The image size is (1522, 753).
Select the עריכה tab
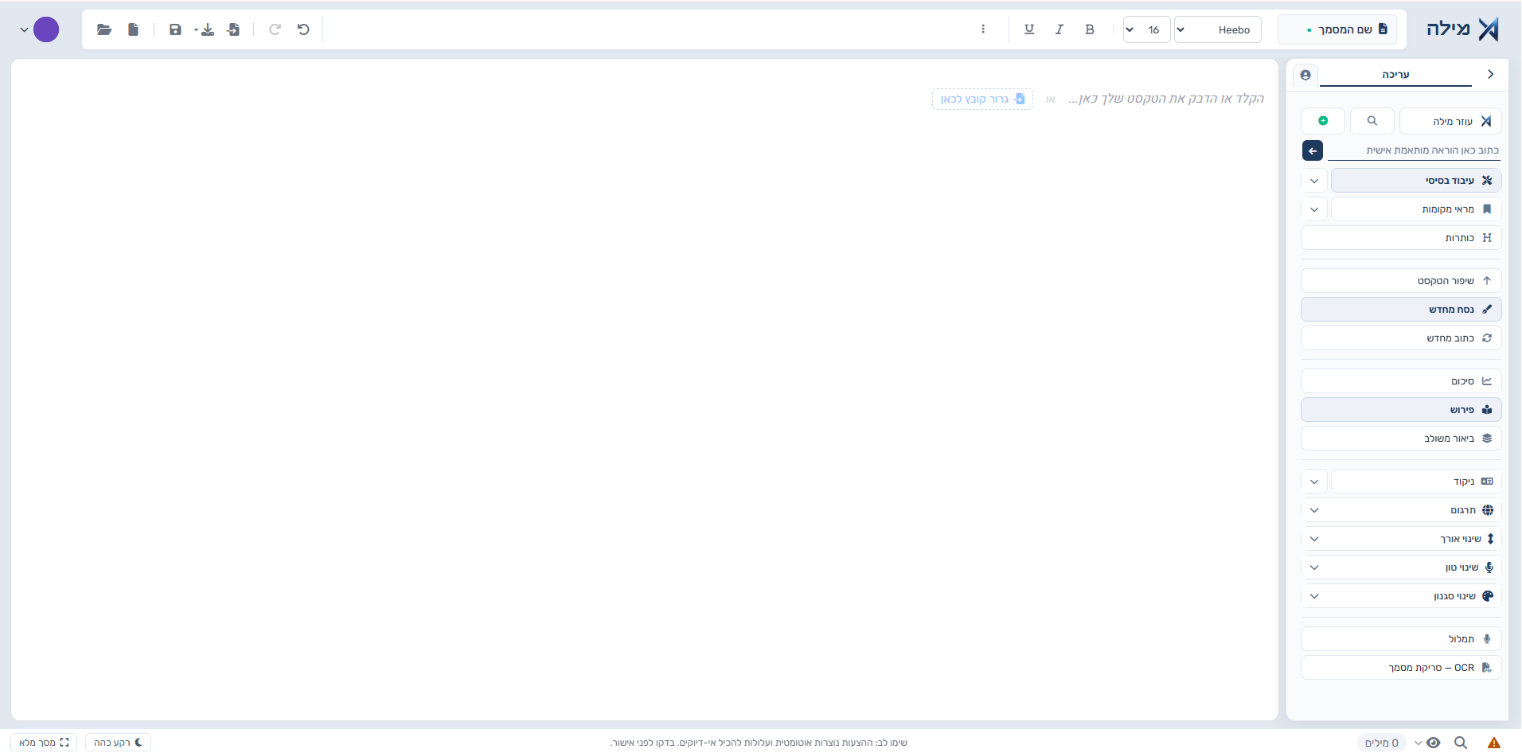click(x=1395, y=75)
